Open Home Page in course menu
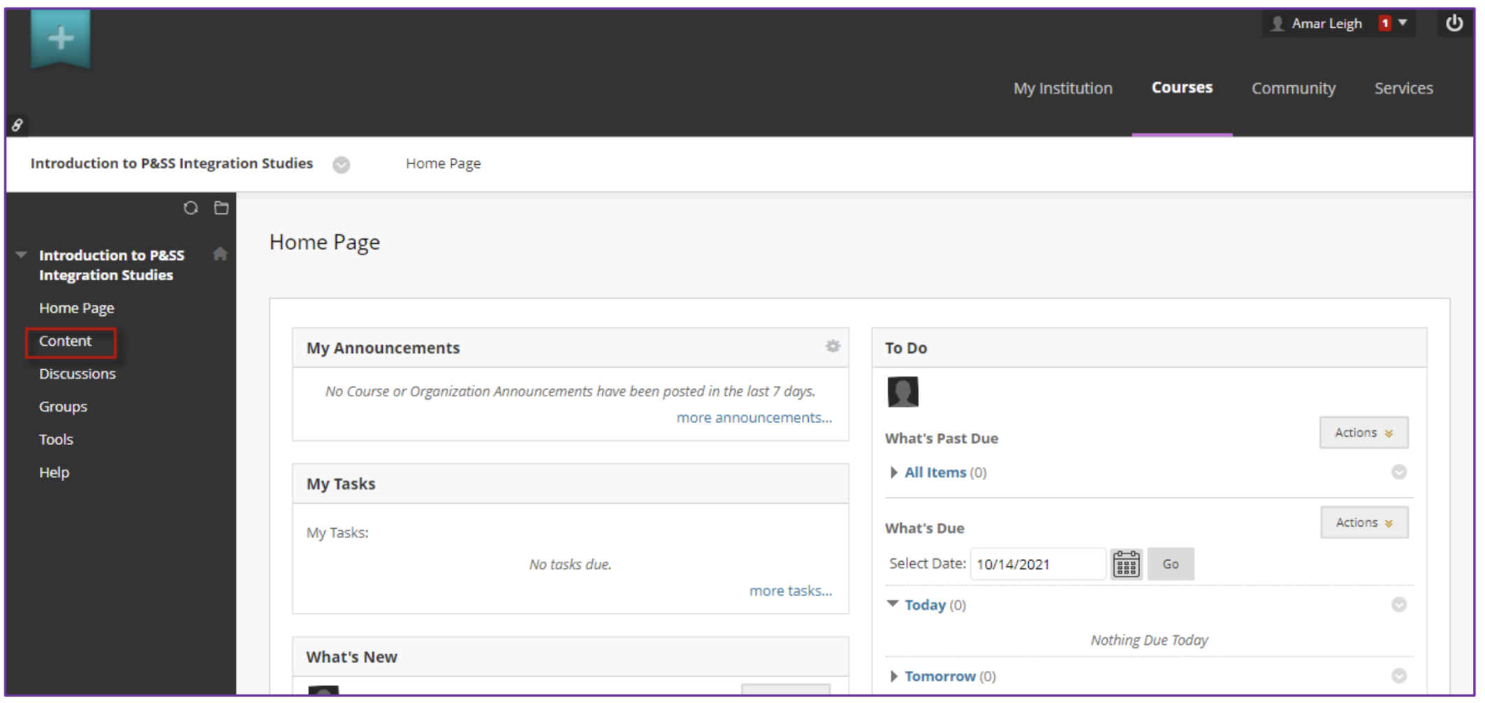Viewport: 1485px width, 703px height. point(76,308)
